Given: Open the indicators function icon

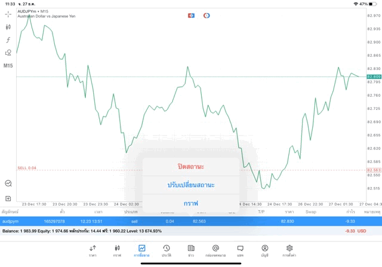Looking at the screenshot, I should pos(8,39).
